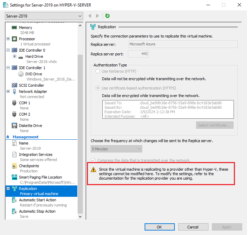This screenshot has height=235, width=249.
Task: Click the COM 1 port icon
Action: 14,103
